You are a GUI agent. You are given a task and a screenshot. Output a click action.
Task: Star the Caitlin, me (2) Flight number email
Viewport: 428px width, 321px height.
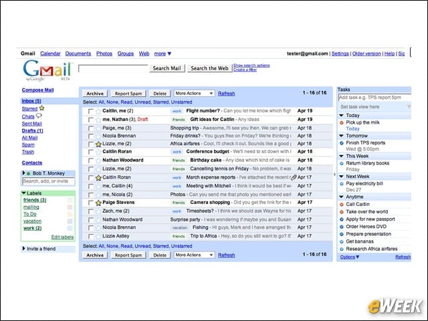(98, 111)
